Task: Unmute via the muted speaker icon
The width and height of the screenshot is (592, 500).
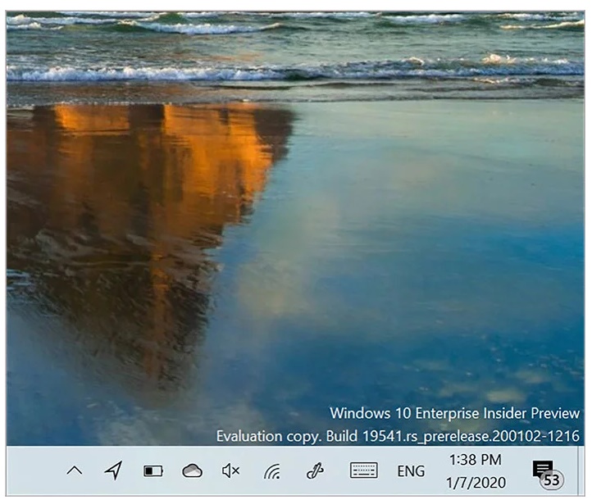Action: pos(231,470)
